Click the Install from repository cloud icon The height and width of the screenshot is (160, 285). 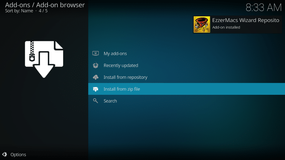[95, 77]
